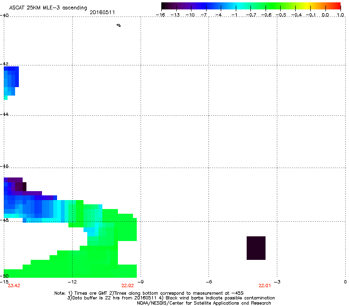Click the latitude label -46
This screenshot has height=306, width=349.
[x=4, y=166]
